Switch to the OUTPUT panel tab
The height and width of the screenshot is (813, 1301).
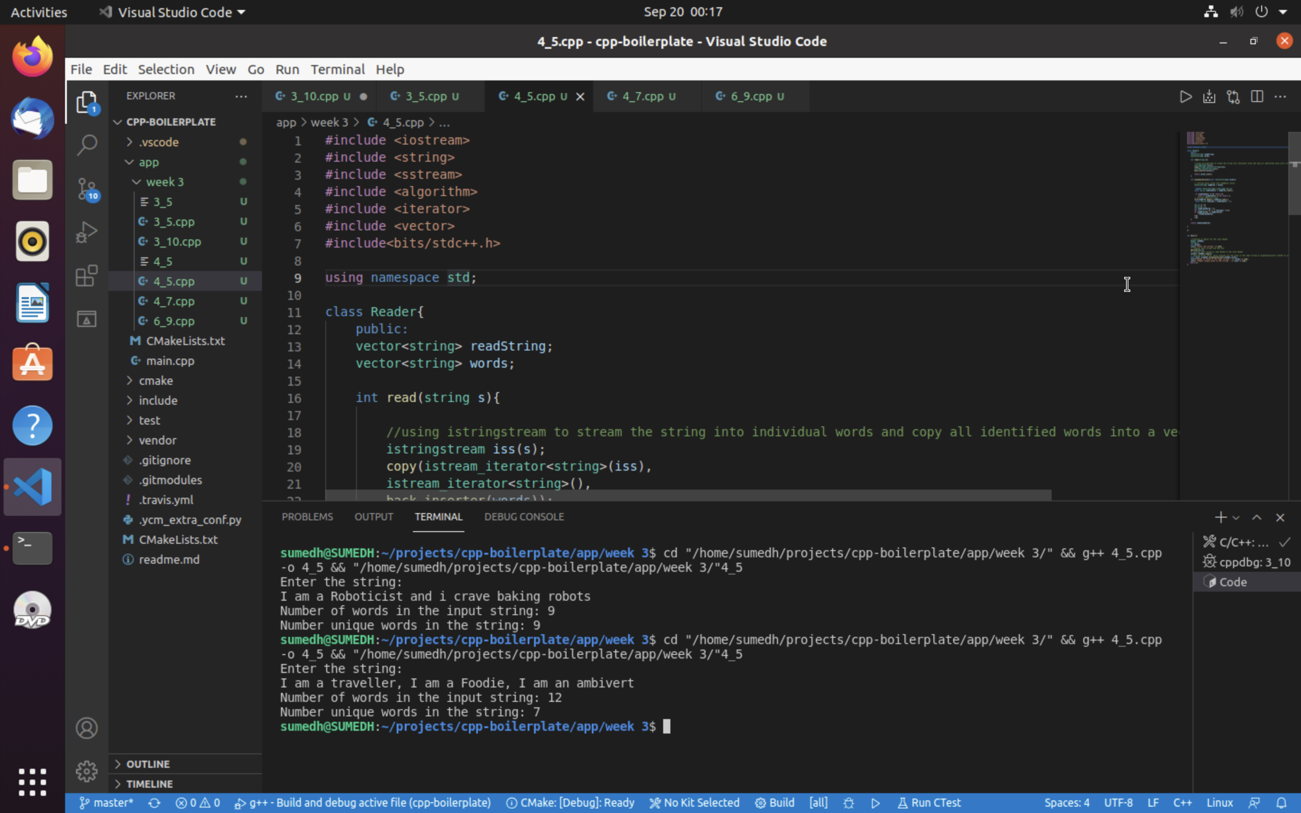[x=374, y=517]
